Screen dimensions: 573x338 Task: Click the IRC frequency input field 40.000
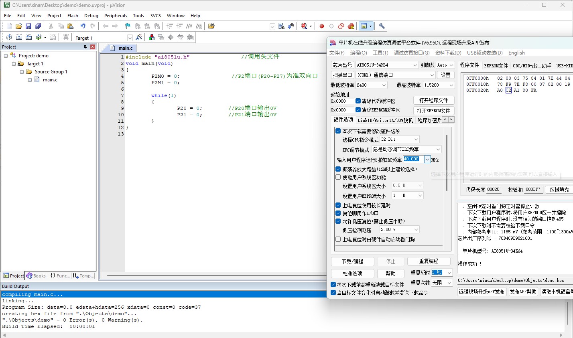(413, 159)
